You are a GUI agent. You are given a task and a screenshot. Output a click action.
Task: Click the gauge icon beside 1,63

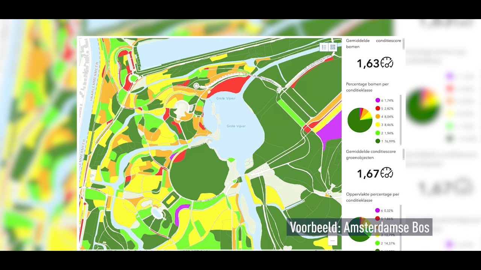coord(387,63)
